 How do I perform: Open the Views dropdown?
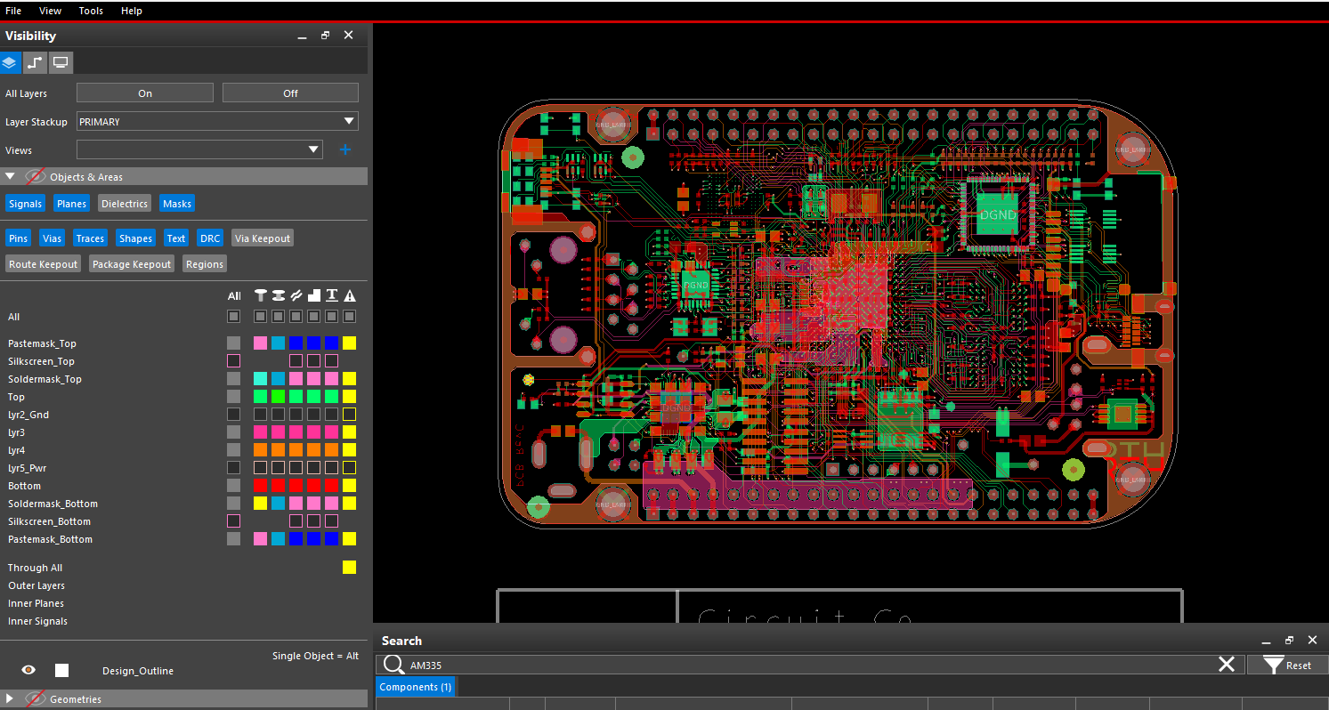click(199, 149)
